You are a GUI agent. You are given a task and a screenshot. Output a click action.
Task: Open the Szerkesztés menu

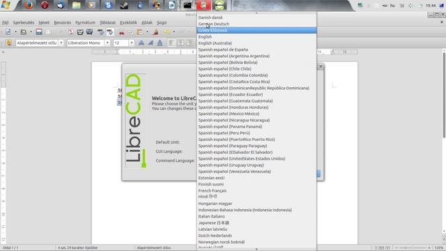point(23,22)
